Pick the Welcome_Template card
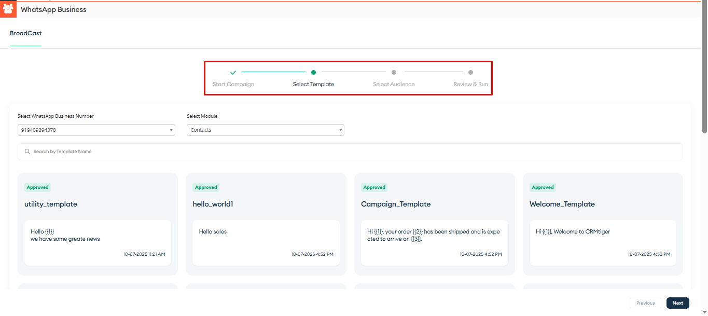Screen dimensions: 708x316 tap(603, 224)
